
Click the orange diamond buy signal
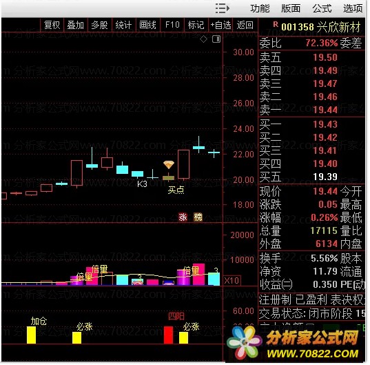click(169, 165)
